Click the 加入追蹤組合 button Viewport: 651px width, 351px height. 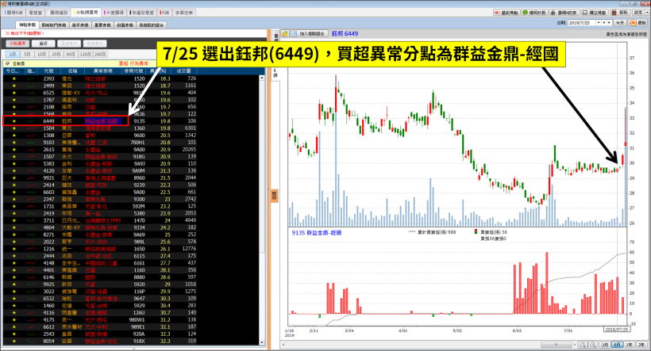[314, 33]
